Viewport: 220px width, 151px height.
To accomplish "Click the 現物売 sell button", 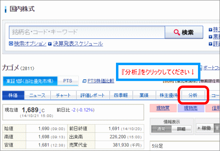I will [191, 108].
